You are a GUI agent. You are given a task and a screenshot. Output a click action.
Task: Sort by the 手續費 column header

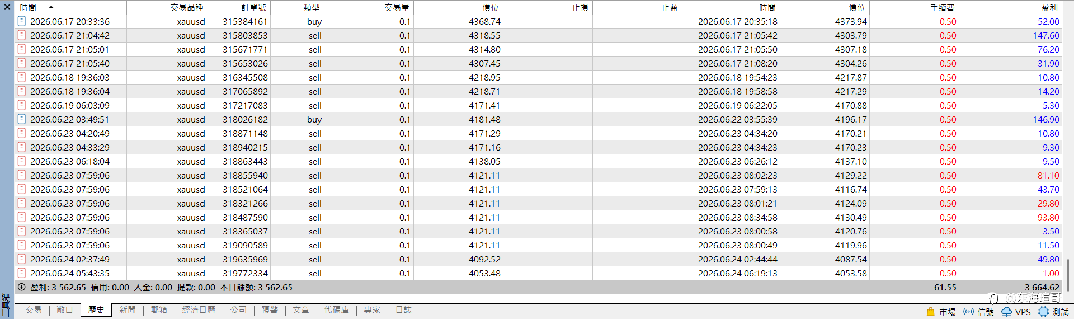coord(915,7)
